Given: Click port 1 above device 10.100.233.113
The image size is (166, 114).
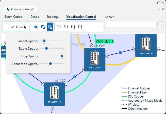Looking at the screenshot, I should point(92,46).
